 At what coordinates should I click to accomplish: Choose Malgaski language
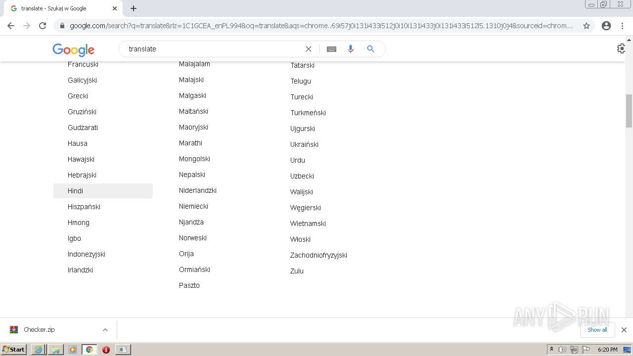click(x=192, y=95)
